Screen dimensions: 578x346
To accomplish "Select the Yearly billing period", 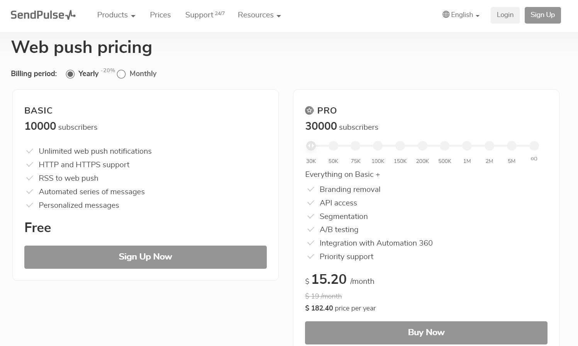I will pyautogui.click(x=70, y=74).
